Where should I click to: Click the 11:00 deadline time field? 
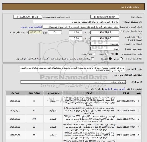pos(76,32)
